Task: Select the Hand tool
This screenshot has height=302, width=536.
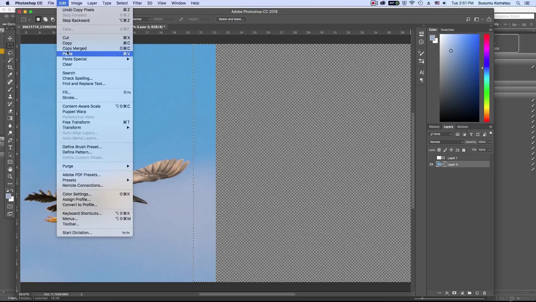Action: click(10, 169)
